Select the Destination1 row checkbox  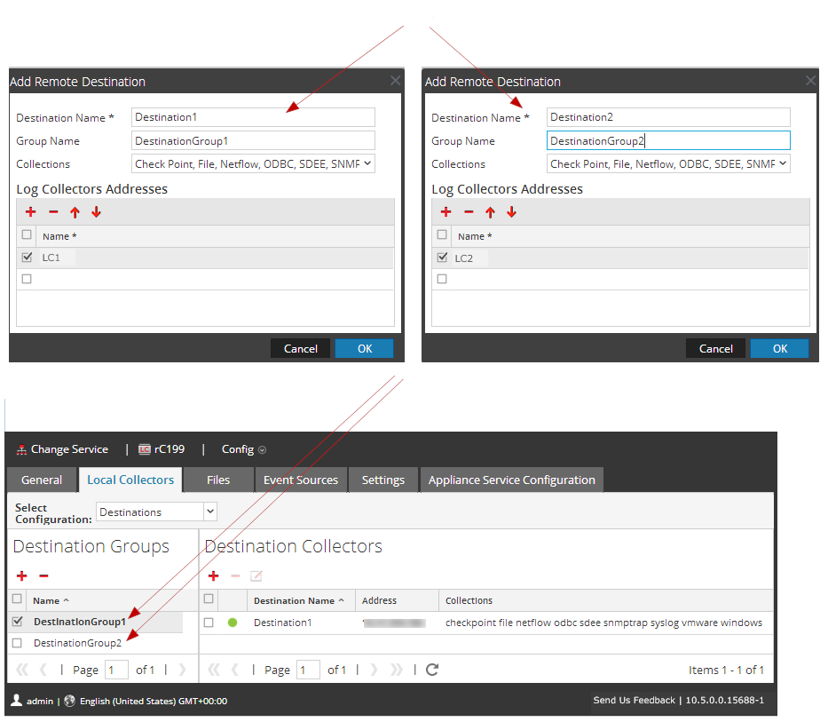209,623
